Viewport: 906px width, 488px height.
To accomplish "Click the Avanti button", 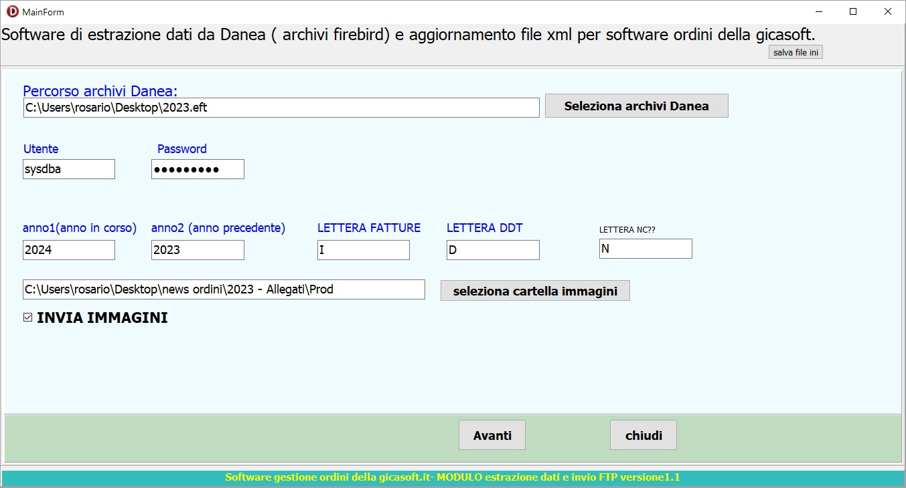I will point(492,435).
